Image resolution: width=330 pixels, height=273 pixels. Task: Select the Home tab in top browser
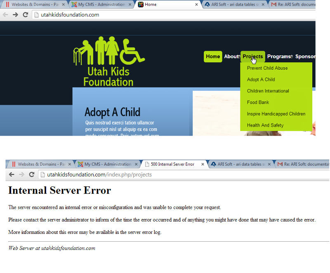point(167,5)
